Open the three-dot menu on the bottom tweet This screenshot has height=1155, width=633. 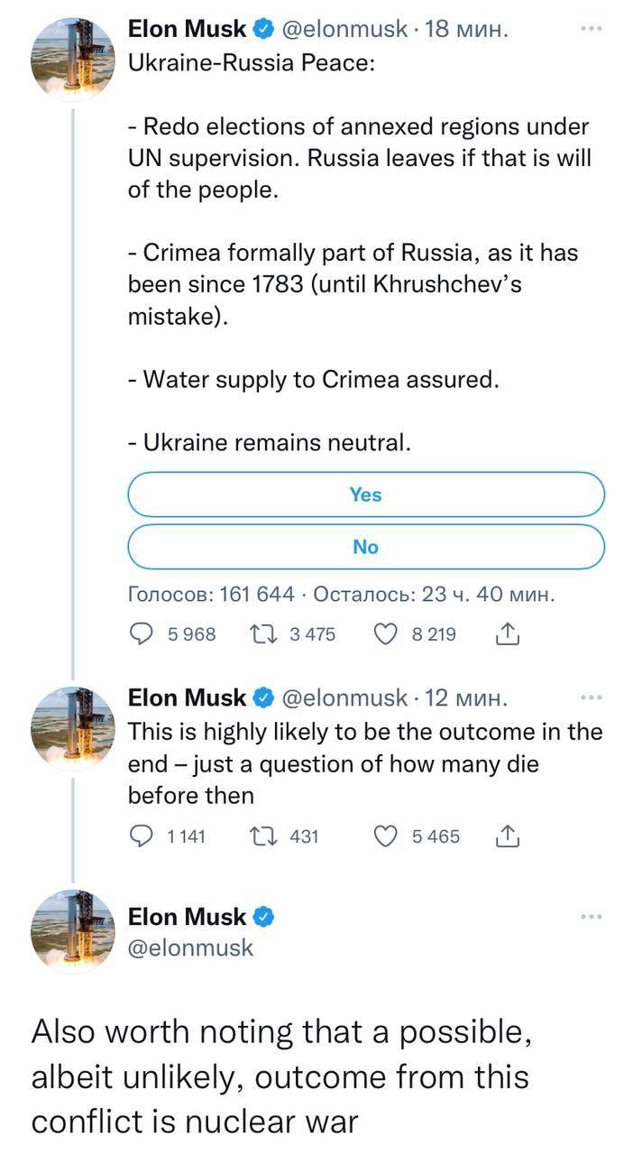[x=592, y=915]
